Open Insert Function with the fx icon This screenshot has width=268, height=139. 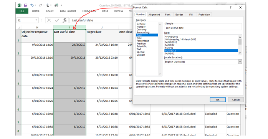coord(65,20)
